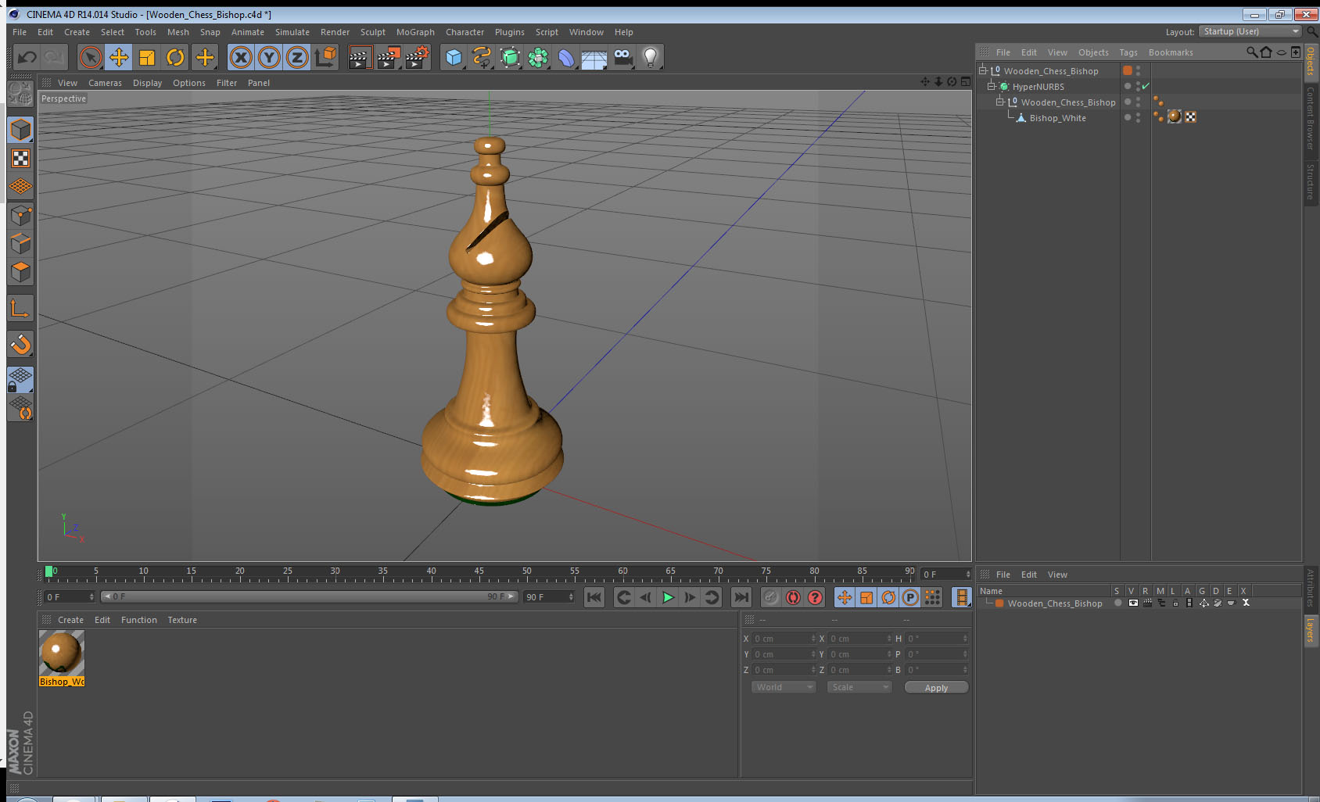Add a Cube primitive object
The height and width of the screenshot is (802, 1320).
pos(454,57)
